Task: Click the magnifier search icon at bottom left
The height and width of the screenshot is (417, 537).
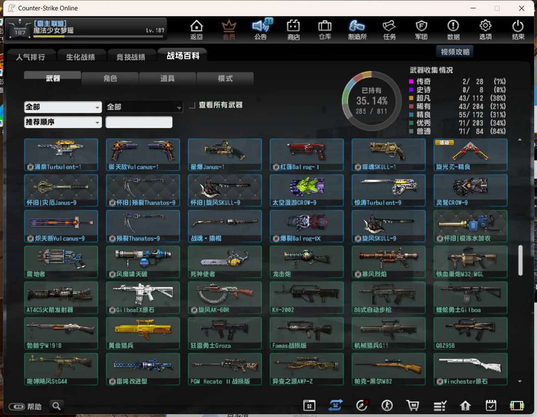Action: point(56,406)
